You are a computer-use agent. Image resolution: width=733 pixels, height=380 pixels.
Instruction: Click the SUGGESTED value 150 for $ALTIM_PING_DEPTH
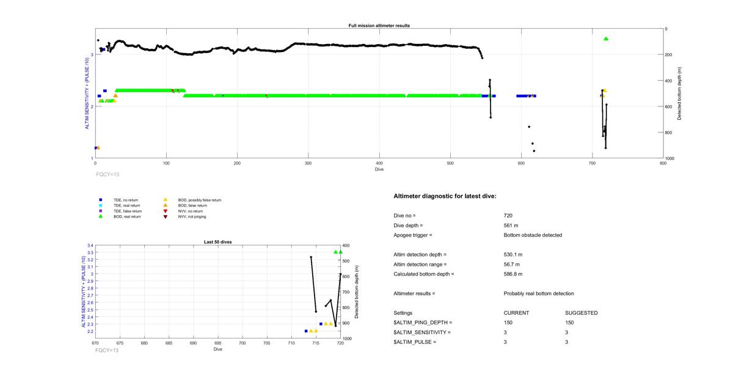(x=569, y=323)
